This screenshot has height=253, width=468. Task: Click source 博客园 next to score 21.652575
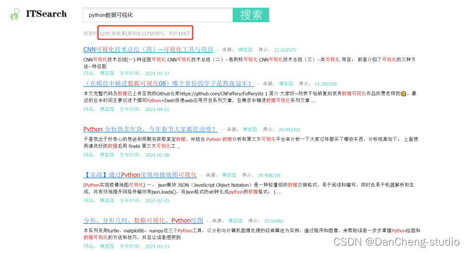[x=245, y=50]
